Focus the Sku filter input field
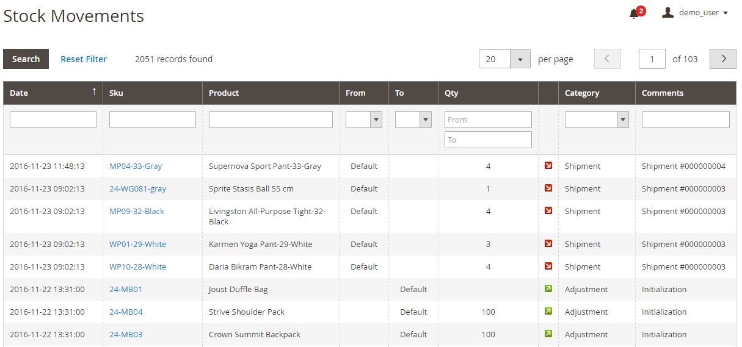The image size is (742, 347). (153, 120)
